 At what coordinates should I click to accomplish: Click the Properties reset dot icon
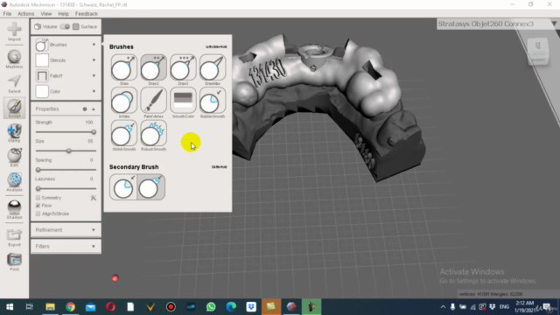(85, 108)
